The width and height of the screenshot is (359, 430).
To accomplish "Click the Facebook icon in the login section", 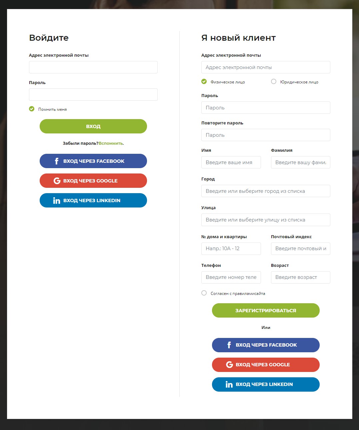I will point(57,161).
